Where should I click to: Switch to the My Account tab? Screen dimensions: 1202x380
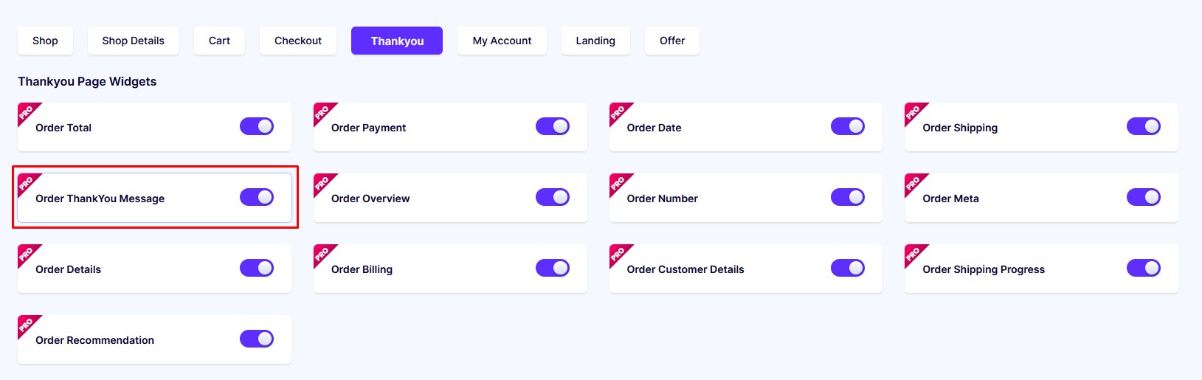pos(502,41)
